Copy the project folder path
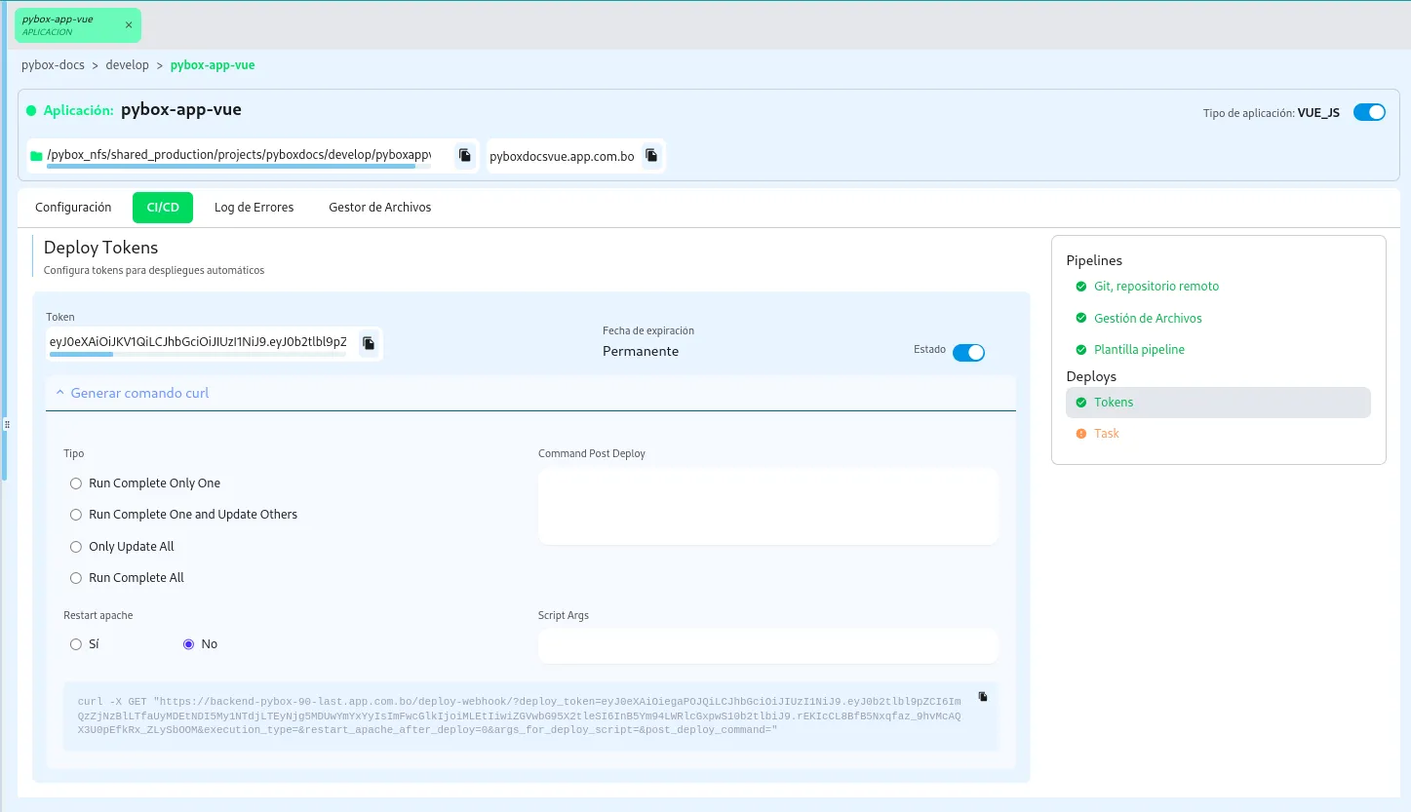This screenshot has width=1411, height=812. tap(465, 155)
